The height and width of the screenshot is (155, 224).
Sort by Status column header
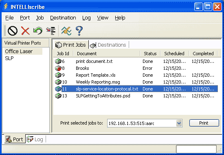pyautogui.click(x=150, y=54)
